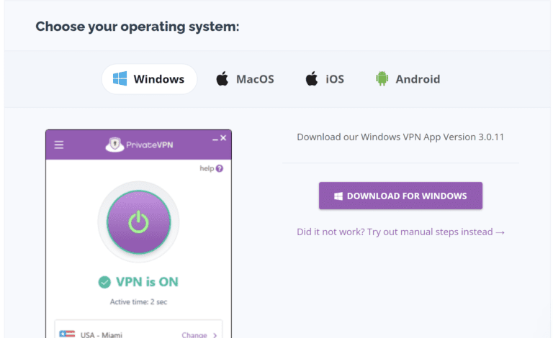The image size is (553, 338).
Task: Close the PrivateVPN app window
Action: coord(223,137)
